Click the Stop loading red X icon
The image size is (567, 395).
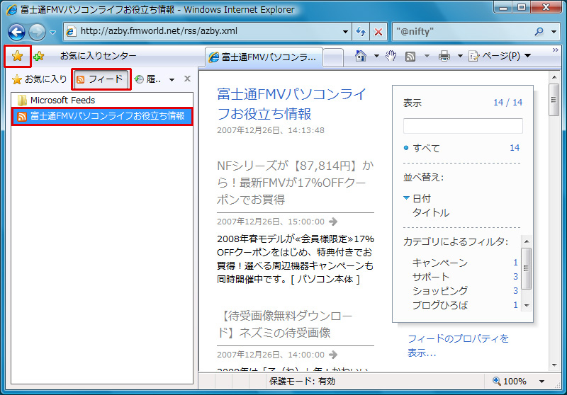378,32
